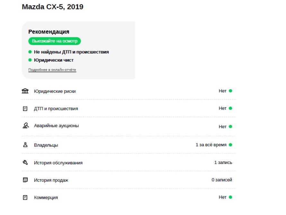The width and height of the screenshot is (286, 215).
Task: Click the legal risks bank building icon
Action: 25,91
